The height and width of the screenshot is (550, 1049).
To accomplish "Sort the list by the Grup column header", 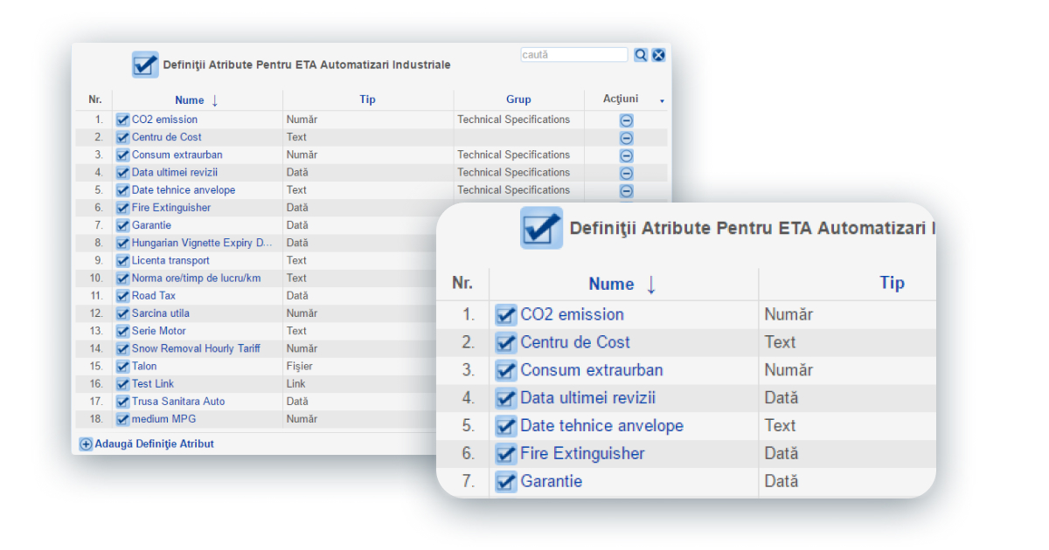I will tap(518, 100).
